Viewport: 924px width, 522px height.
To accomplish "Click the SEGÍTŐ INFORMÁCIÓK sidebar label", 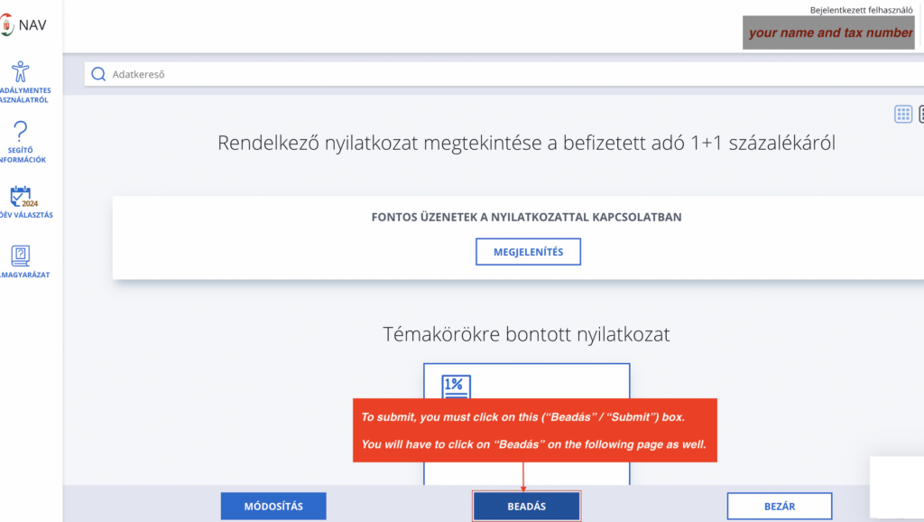I will tap(23, 155).
